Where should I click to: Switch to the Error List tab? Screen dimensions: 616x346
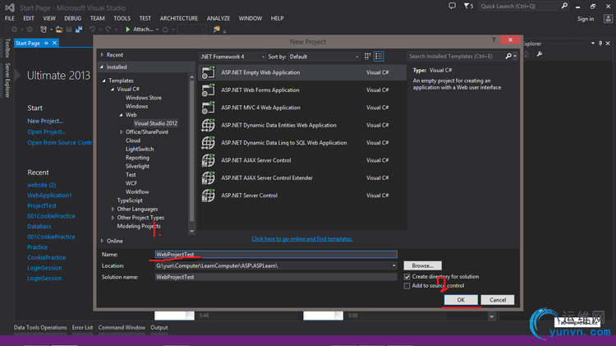[x=82, y=328]
